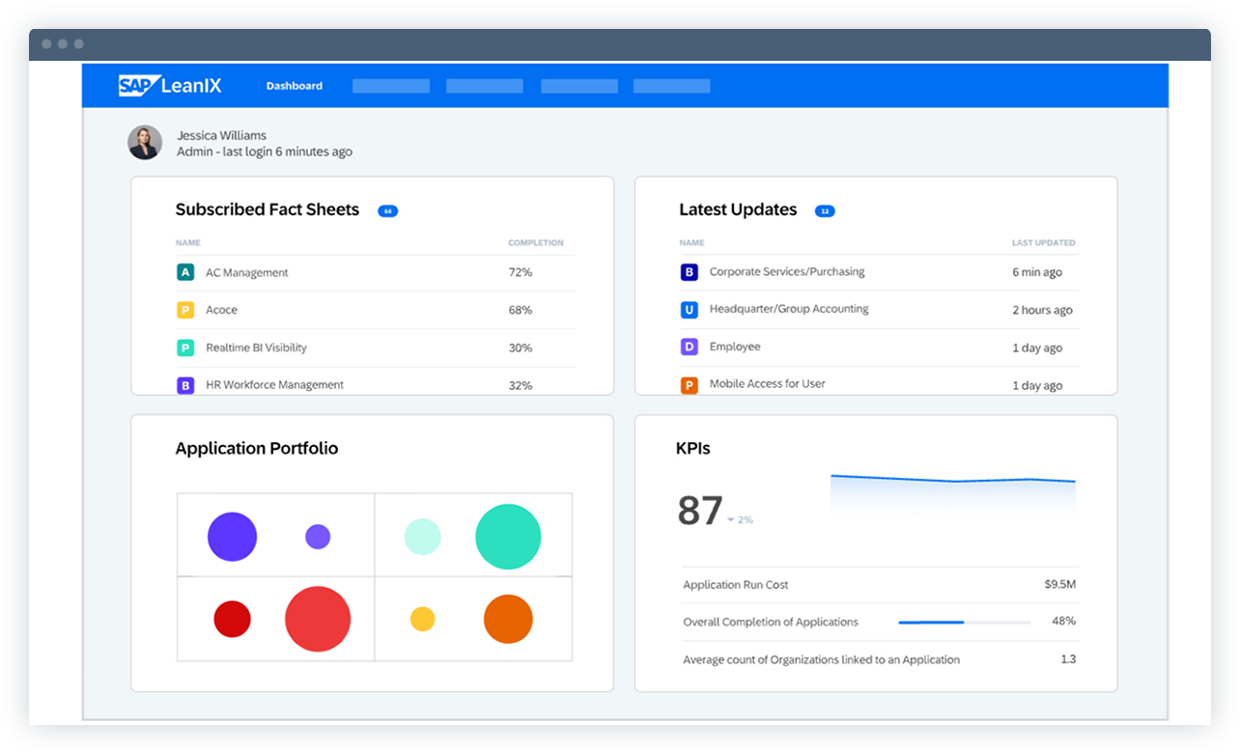
Task: Click the purple B icon beside HR Workforce Management
Action: point(185,384)
